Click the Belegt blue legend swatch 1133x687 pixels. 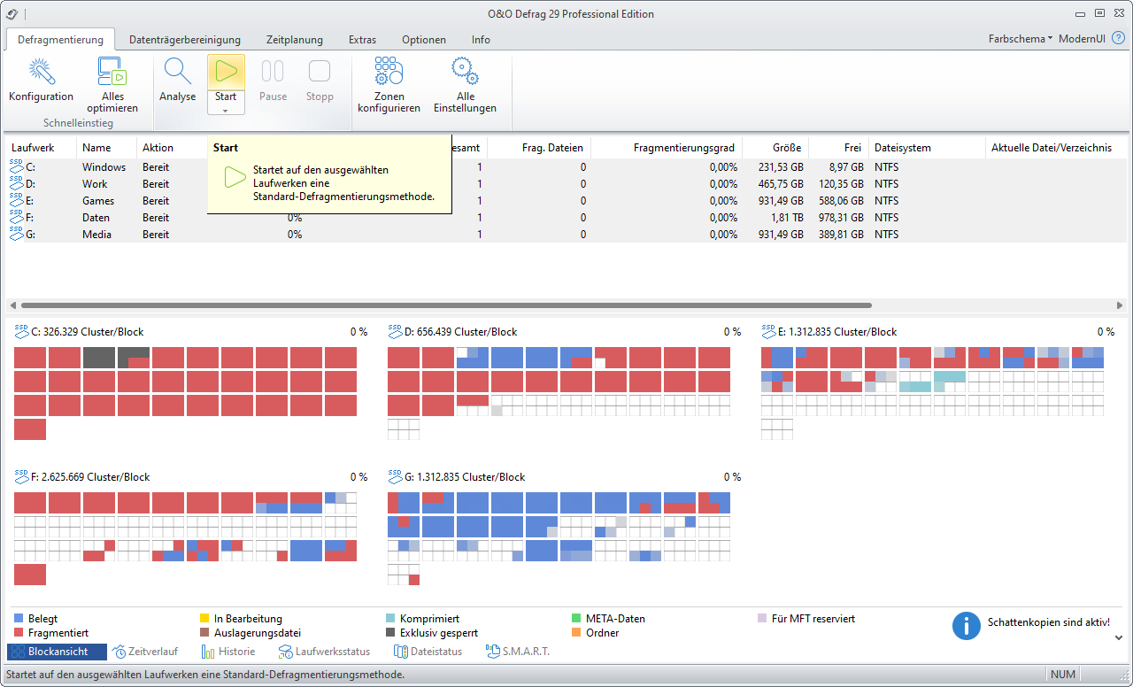[x=19, y=619]
